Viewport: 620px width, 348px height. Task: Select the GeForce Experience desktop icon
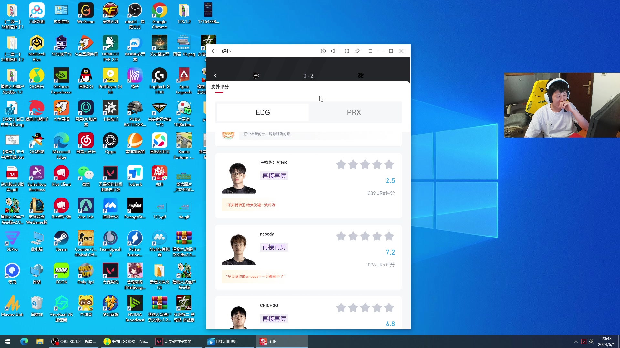click(x=61, y=81)
